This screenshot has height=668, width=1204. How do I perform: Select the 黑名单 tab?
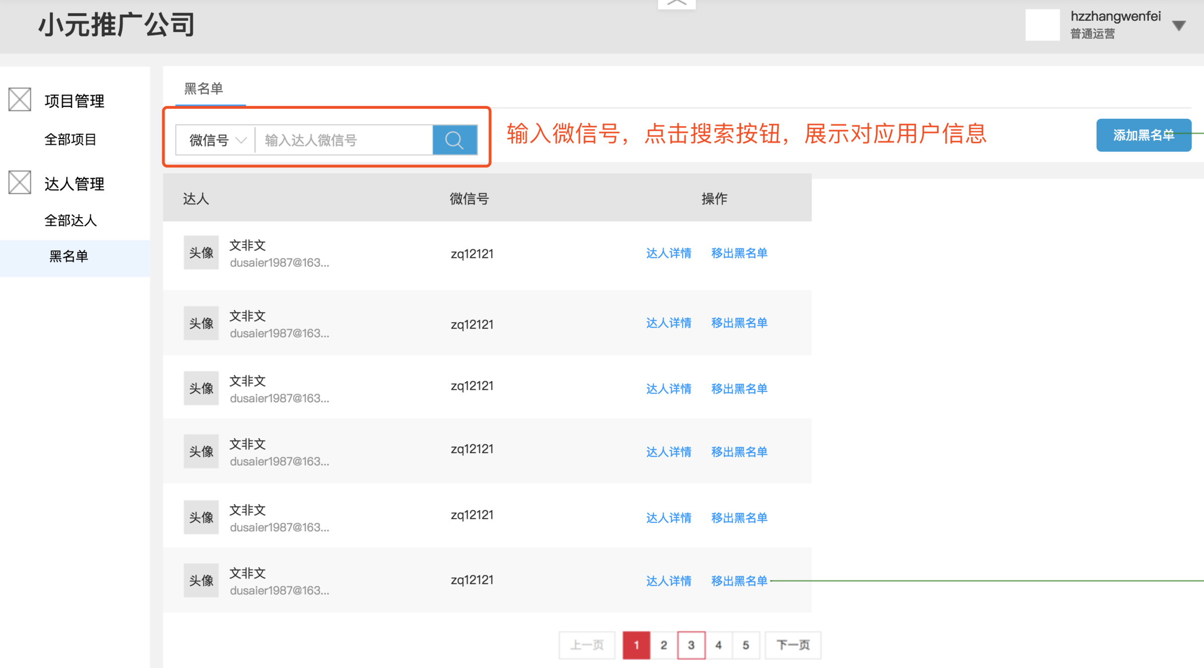pos(204,89)
